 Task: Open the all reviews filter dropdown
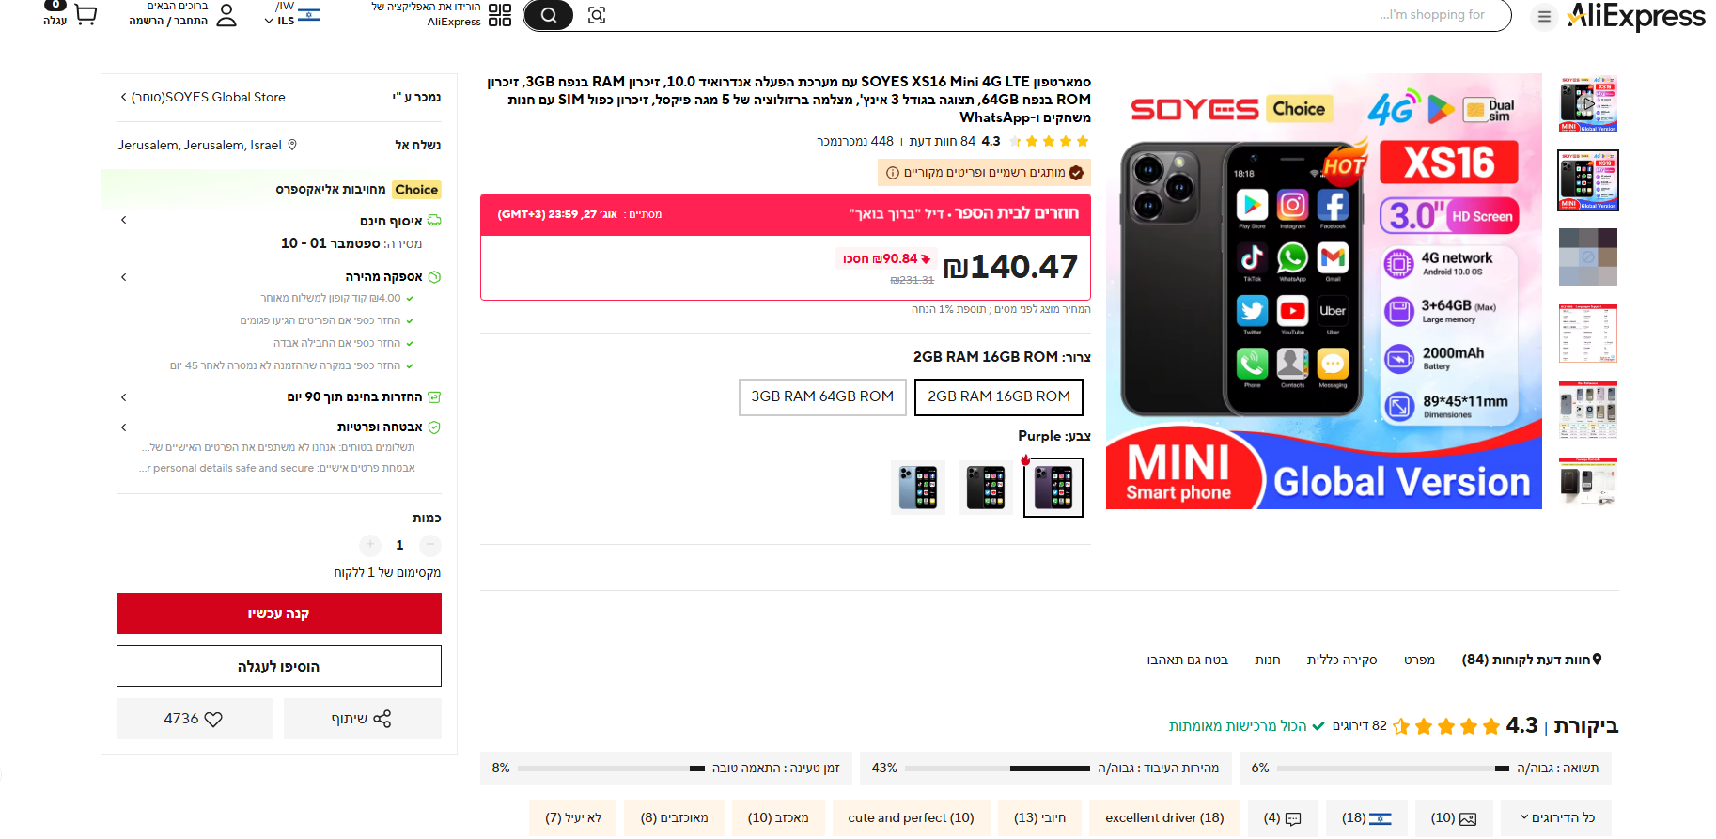pos(1556,818)
